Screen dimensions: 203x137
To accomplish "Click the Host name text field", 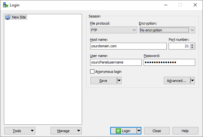I will click(x=128, y=46).
